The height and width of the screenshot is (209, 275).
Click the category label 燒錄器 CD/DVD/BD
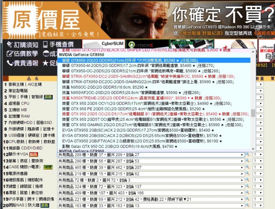[x=25, y=148]
